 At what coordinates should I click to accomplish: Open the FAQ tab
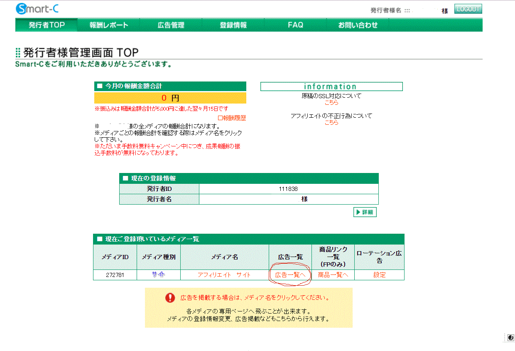[295, 25]
